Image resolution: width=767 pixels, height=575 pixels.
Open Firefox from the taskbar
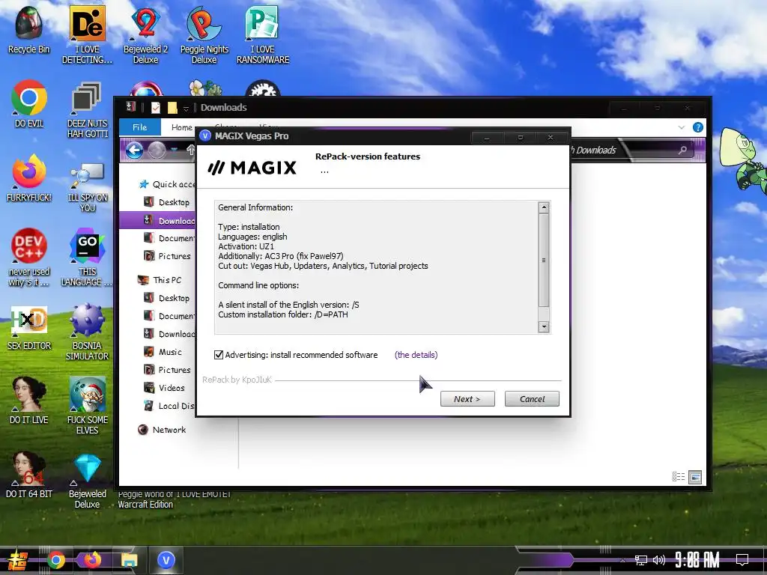click(92, 560)
